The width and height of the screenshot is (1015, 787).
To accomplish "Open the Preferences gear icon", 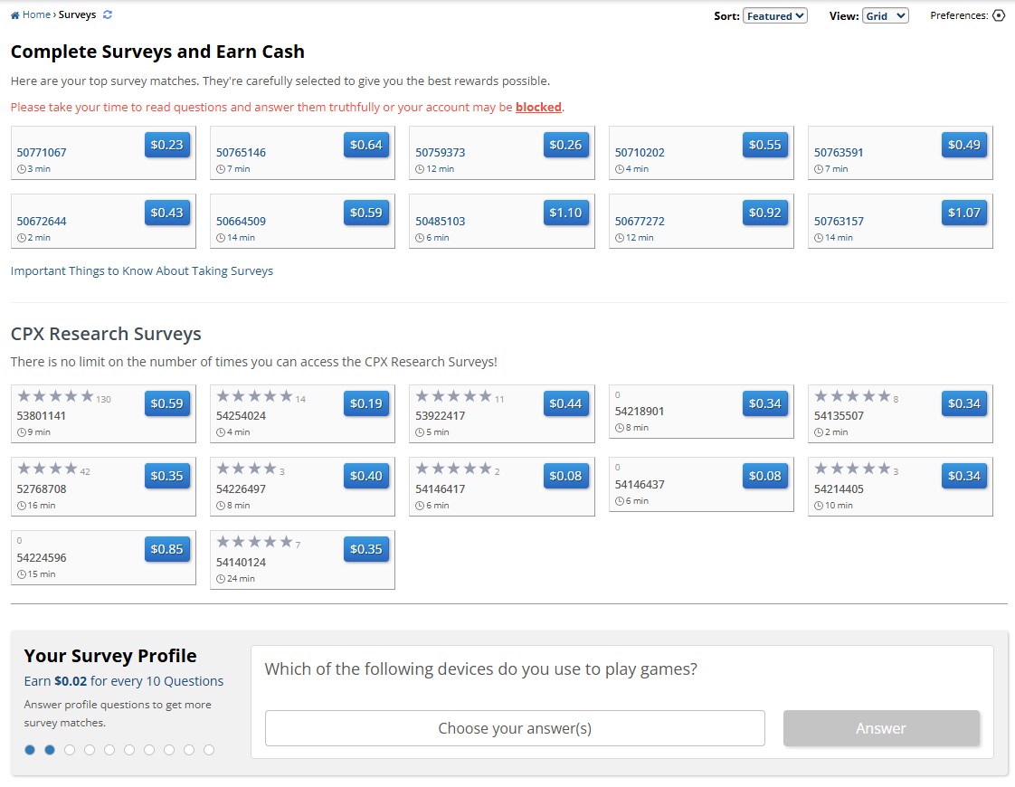I will 999,15.
